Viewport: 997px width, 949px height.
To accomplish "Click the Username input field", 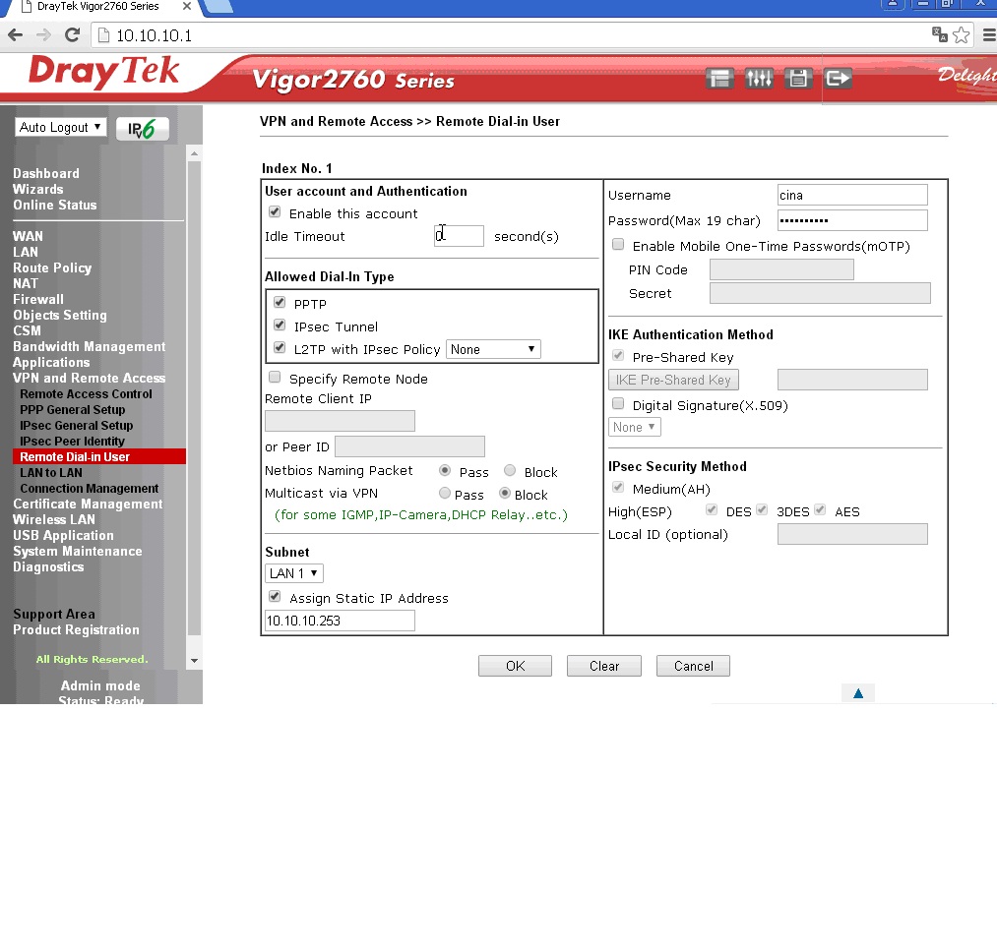I will click(x=852, y=195).
